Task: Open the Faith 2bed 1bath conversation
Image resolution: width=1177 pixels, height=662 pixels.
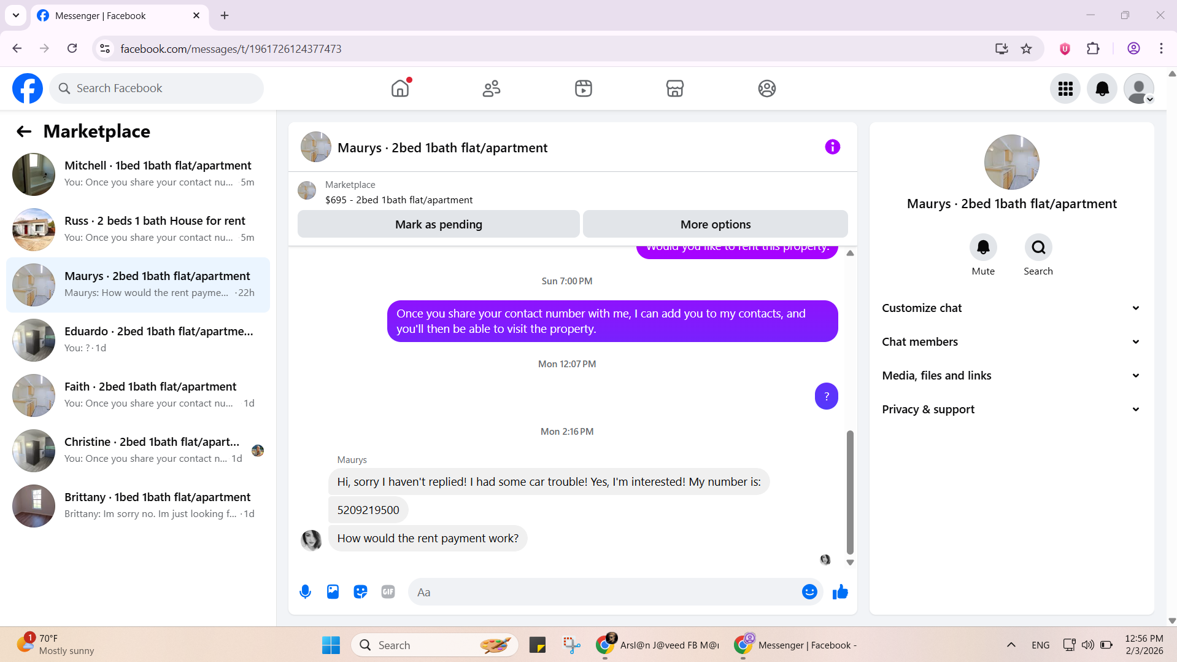Action: pyautogui.click(x=138, y=395)
